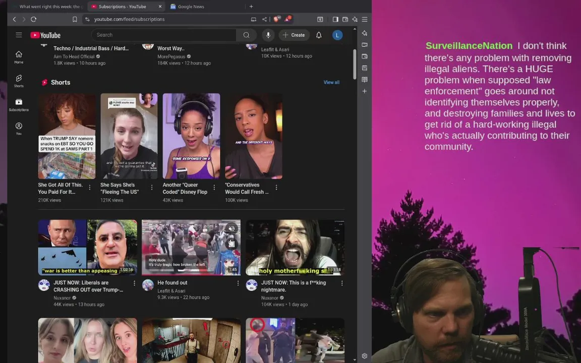This screenshot has height=363, width=581.
Task: Open a new browser tab
Action: 251,6
